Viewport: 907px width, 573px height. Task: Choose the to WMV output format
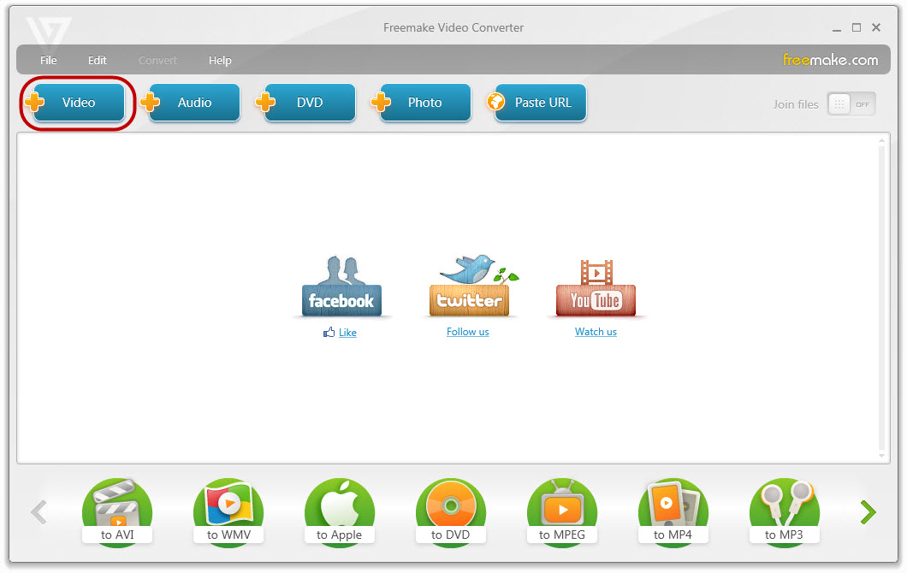pyautogui.click(x=228, y=511)
